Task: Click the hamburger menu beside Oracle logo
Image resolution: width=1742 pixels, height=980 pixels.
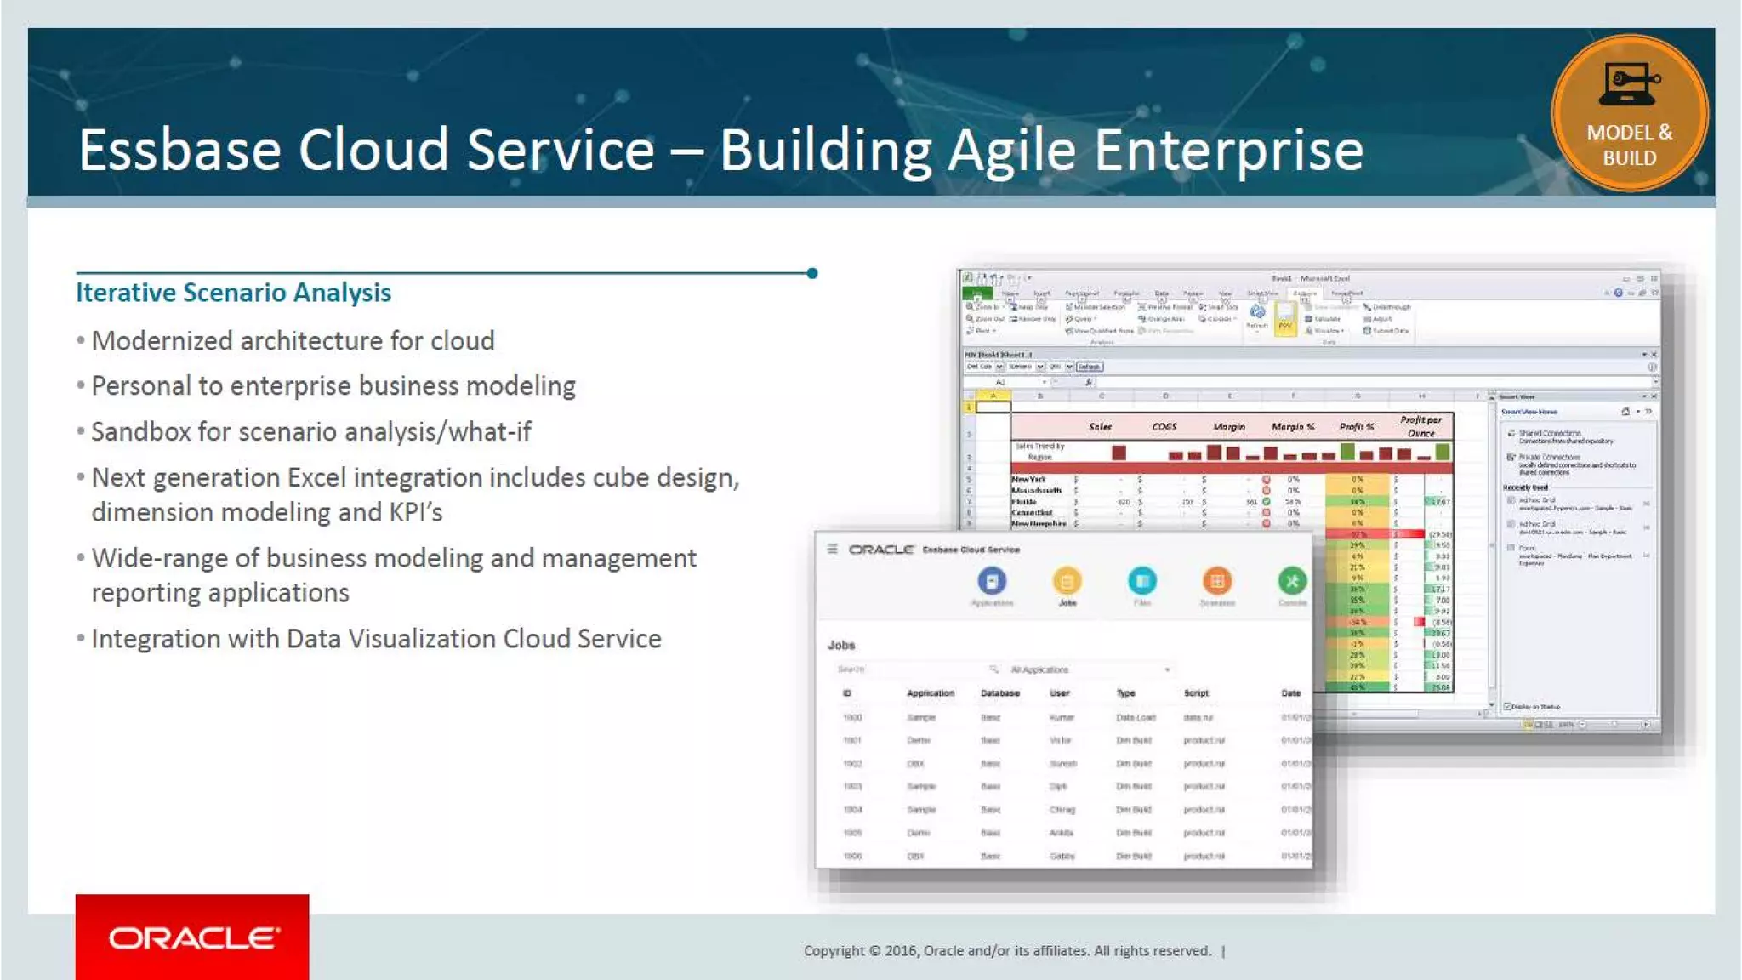Action: pos(832,550)
